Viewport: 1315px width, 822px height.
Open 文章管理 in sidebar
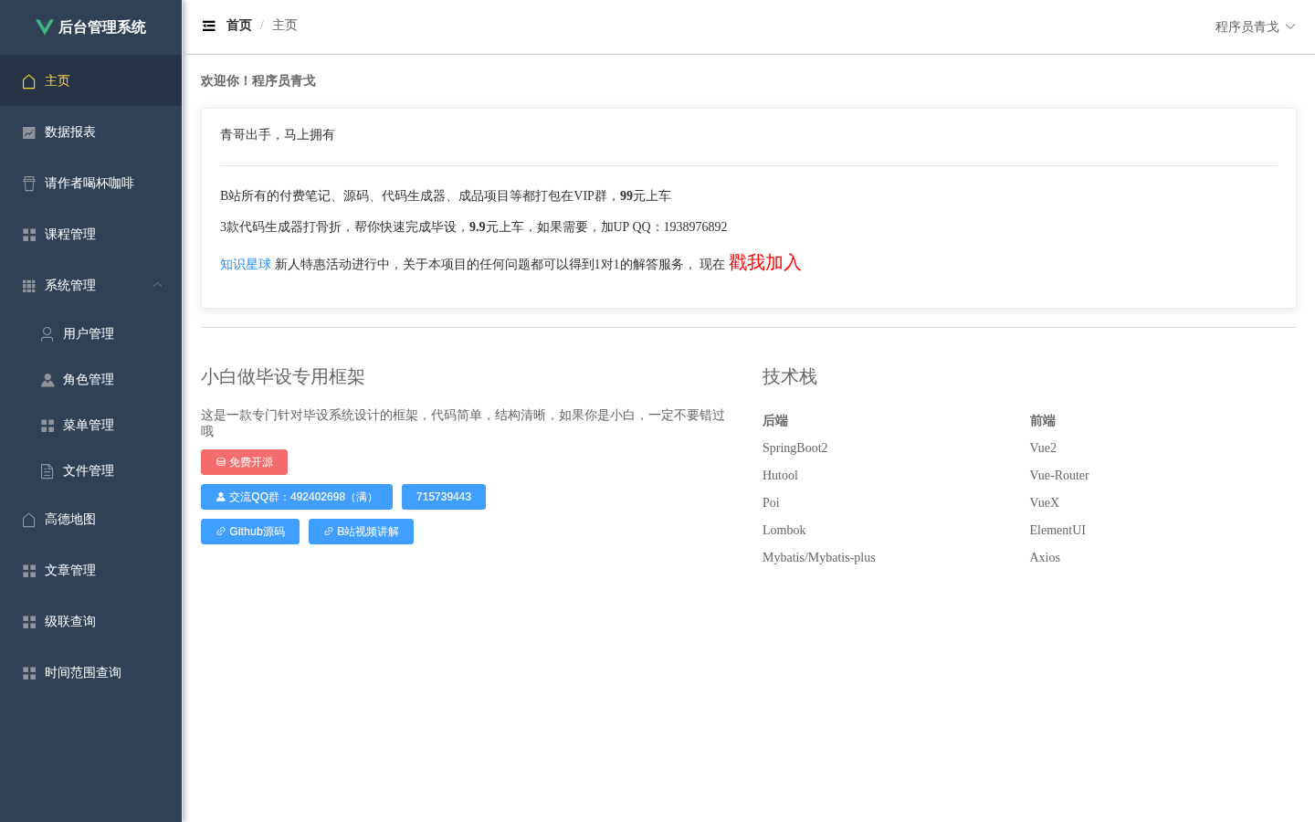coord(91,570)
